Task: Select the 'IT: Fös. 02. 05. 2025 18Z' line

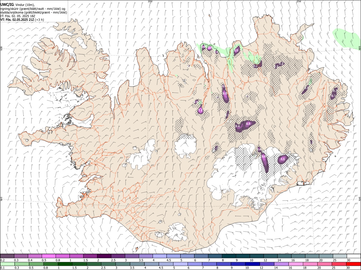Action: click(18, 16)
